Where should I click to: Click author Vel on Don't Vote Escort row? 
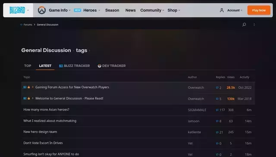(x=190, y=143)
